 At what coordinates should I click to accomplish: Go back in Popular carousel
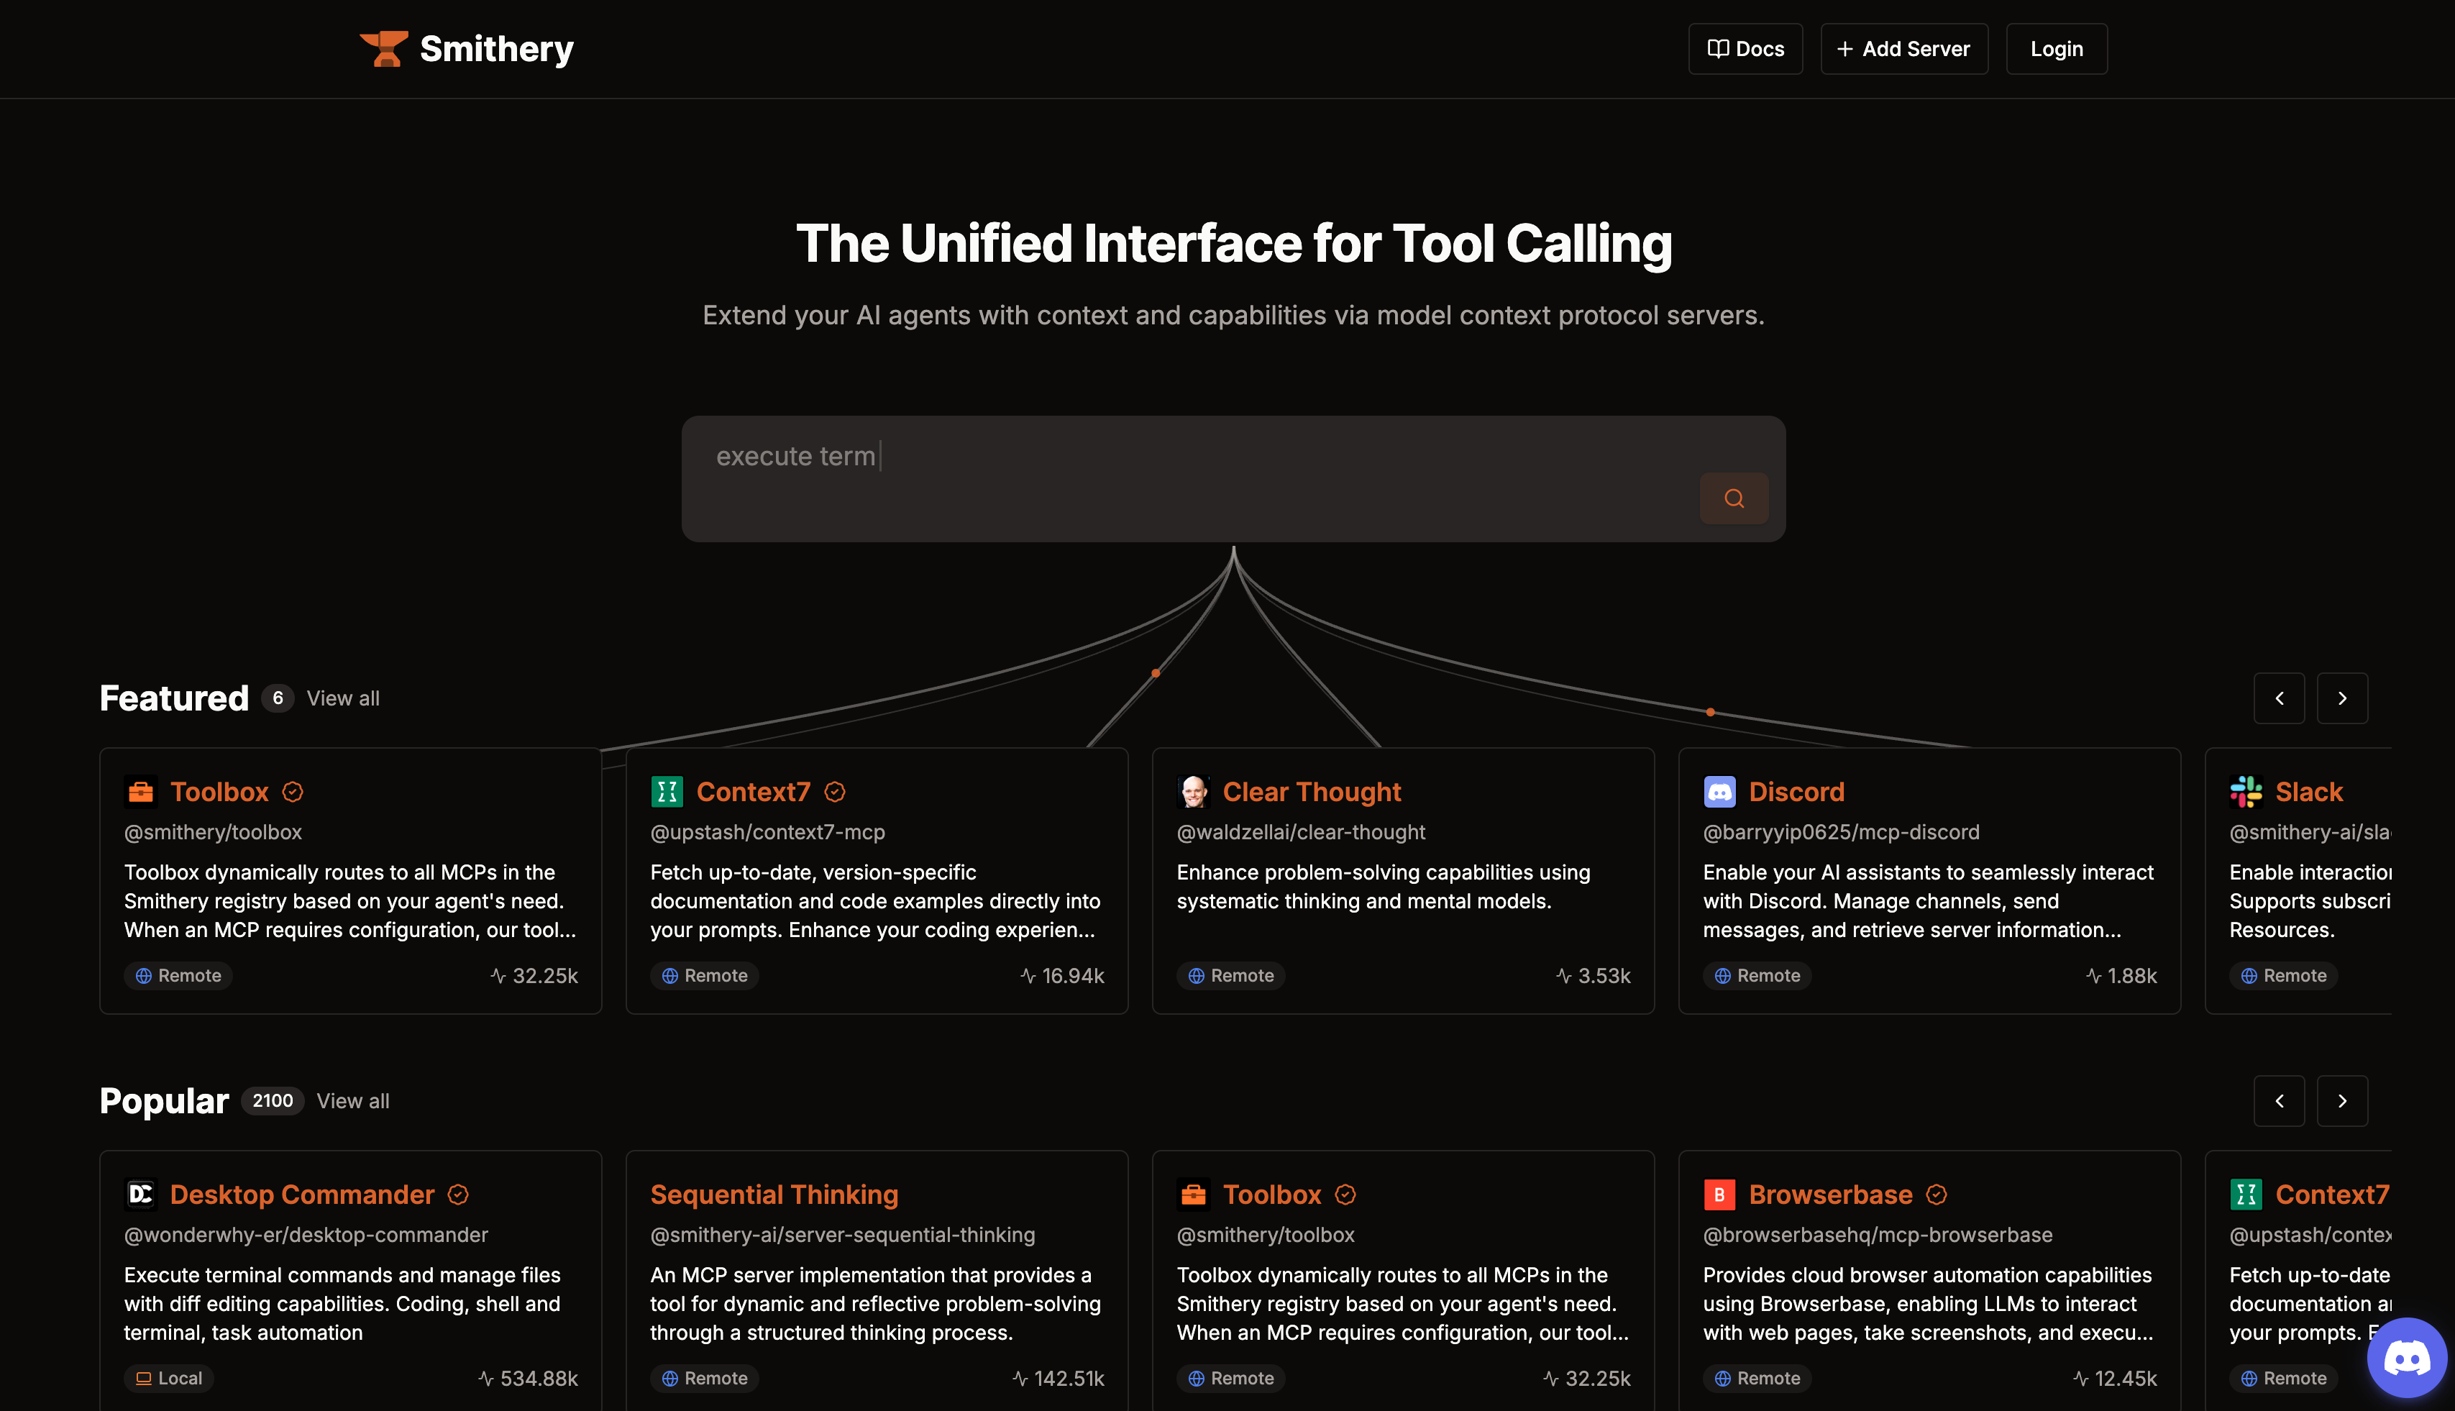(x=2279, y=1101)
